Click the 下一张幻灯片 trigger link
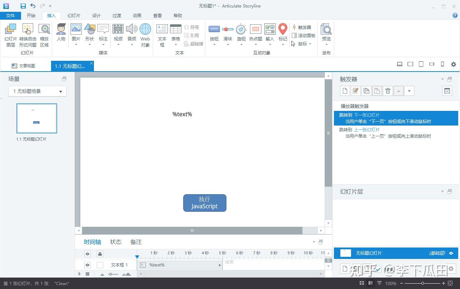Viewport: 460px width, 289px height. pyautogui.click(x=367, y=115)
